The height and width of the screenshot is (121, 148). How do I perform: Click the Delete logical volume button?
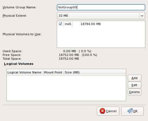[135, 92]
